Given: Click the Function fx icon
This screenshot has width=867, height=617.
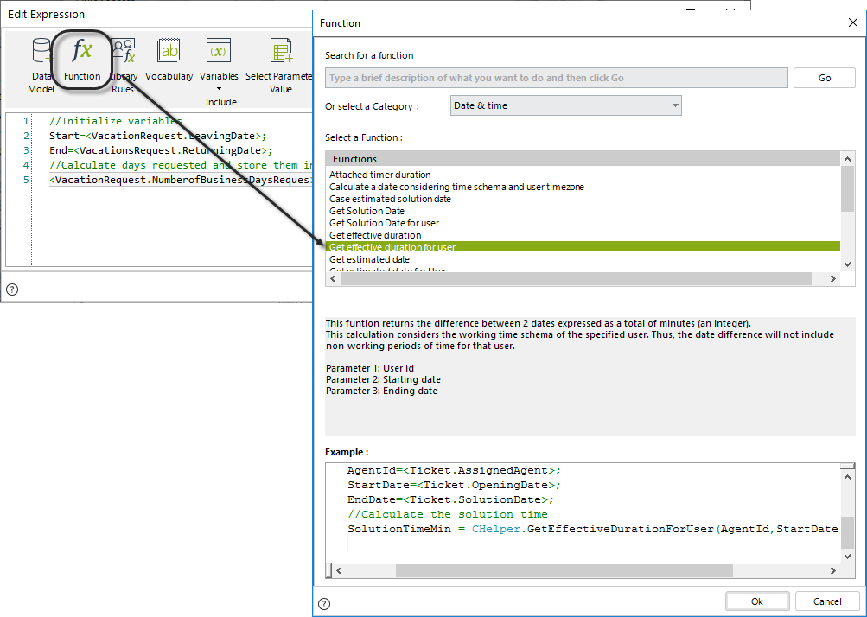Looking at the screenshot, I should point(82,51).
